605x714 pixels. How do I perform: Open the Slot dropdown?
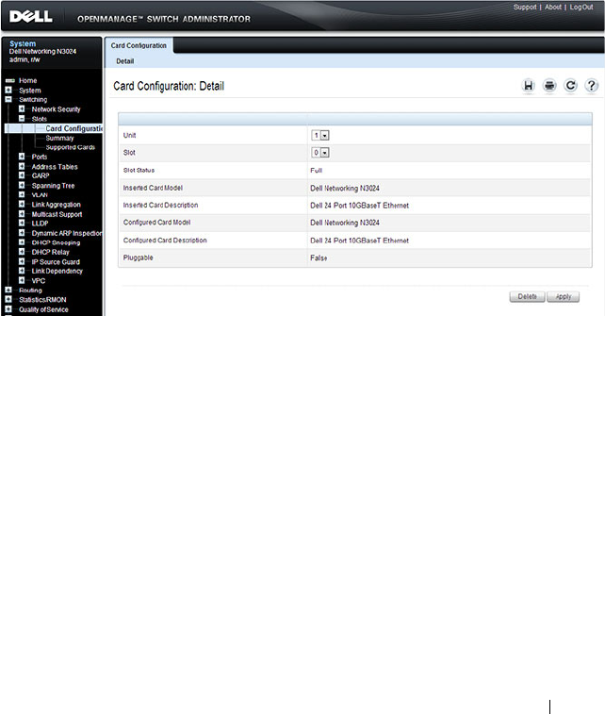(320, 153)
